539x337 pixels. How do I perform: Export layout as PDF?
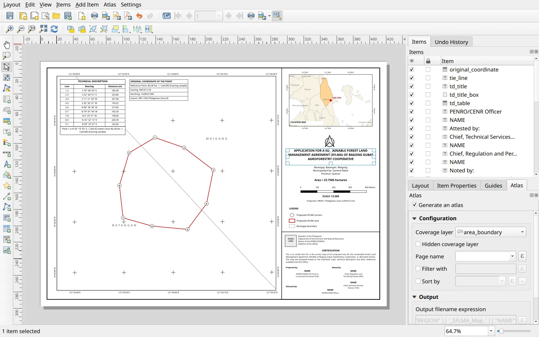point(128,16)
